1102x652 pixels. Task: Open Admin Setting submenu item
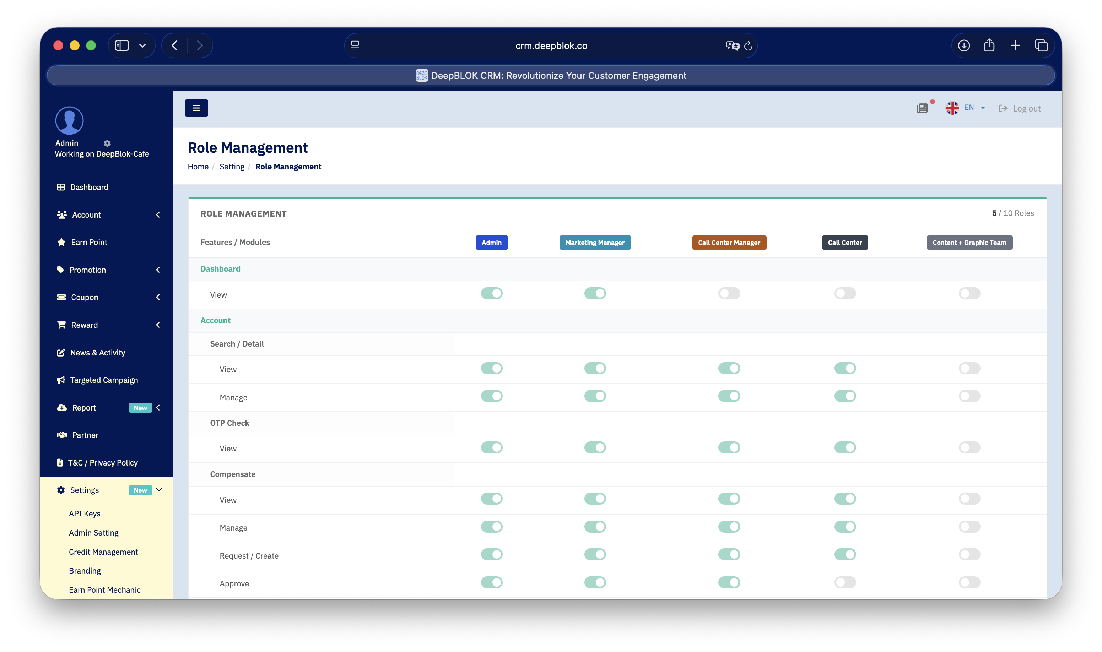93,533
